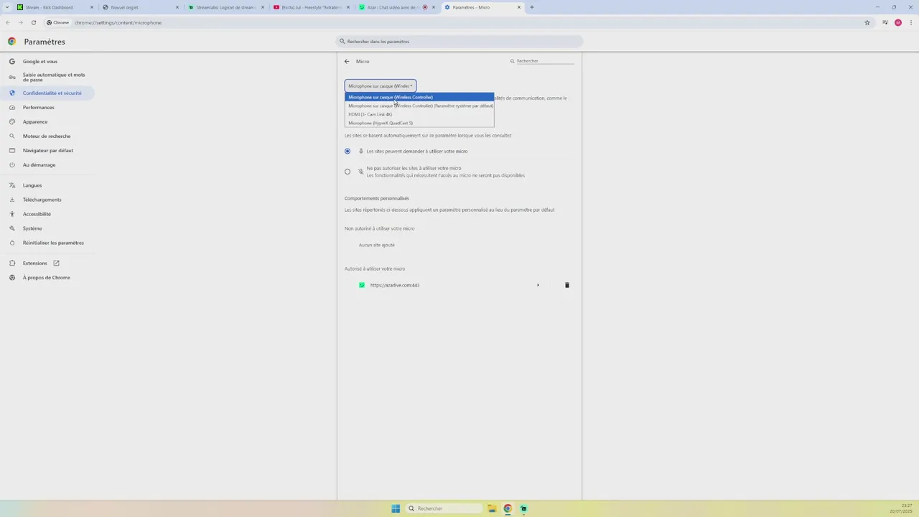Open File Explorer from the taskbar
Viewport: 919px width, 517px height.
(492, 508)
